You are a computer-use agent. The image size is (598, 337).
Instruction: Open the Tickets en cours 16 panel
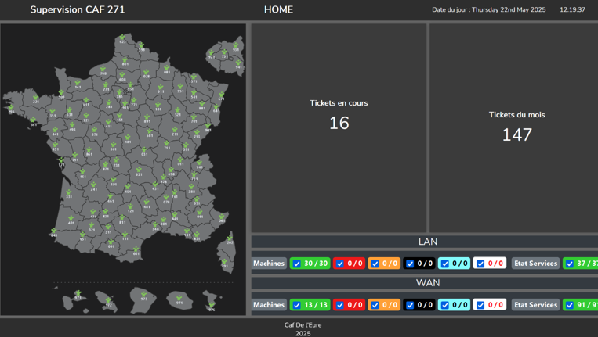339,127
